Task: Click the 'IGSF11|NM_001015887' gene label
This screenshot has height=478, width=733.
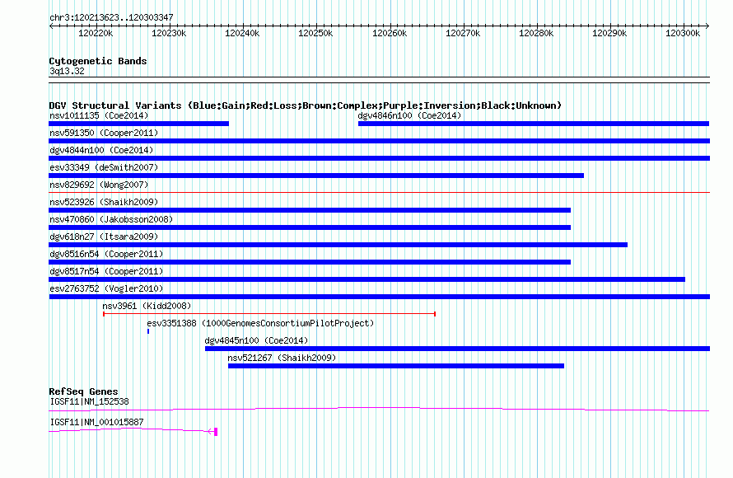Action: pyautogui.click(x=96, y=422)
